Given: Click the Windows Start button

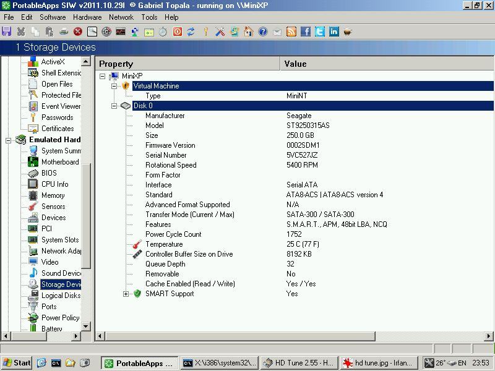Looking at the screenshot, I should coord(17,363).
